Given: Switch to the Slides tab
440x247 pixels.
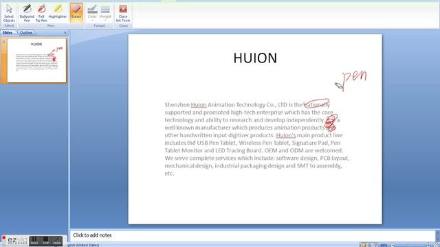Looking at the screenshot, I should coord(8,32).
